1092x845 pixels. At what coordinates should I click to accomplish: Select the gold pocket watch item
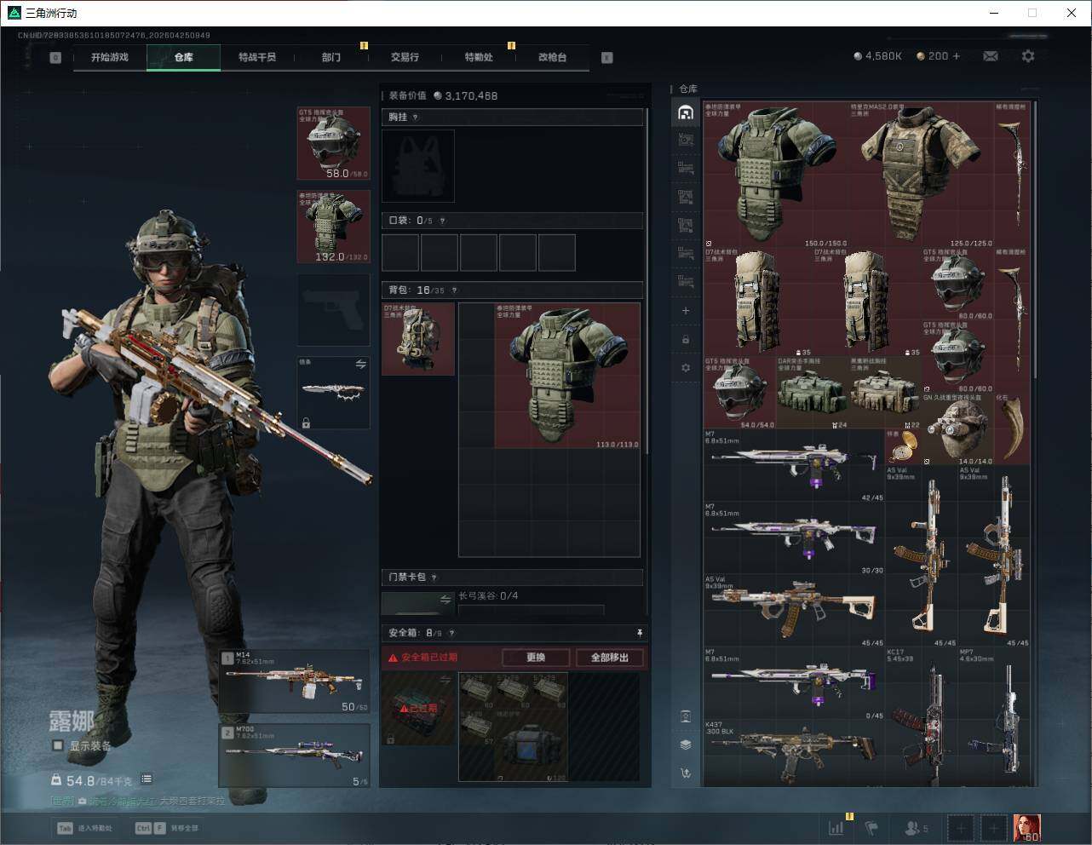(x=904, y=447)
